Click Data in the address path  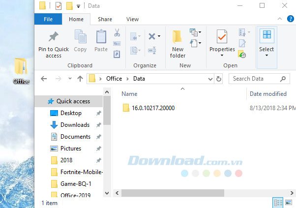pos(139,79)
